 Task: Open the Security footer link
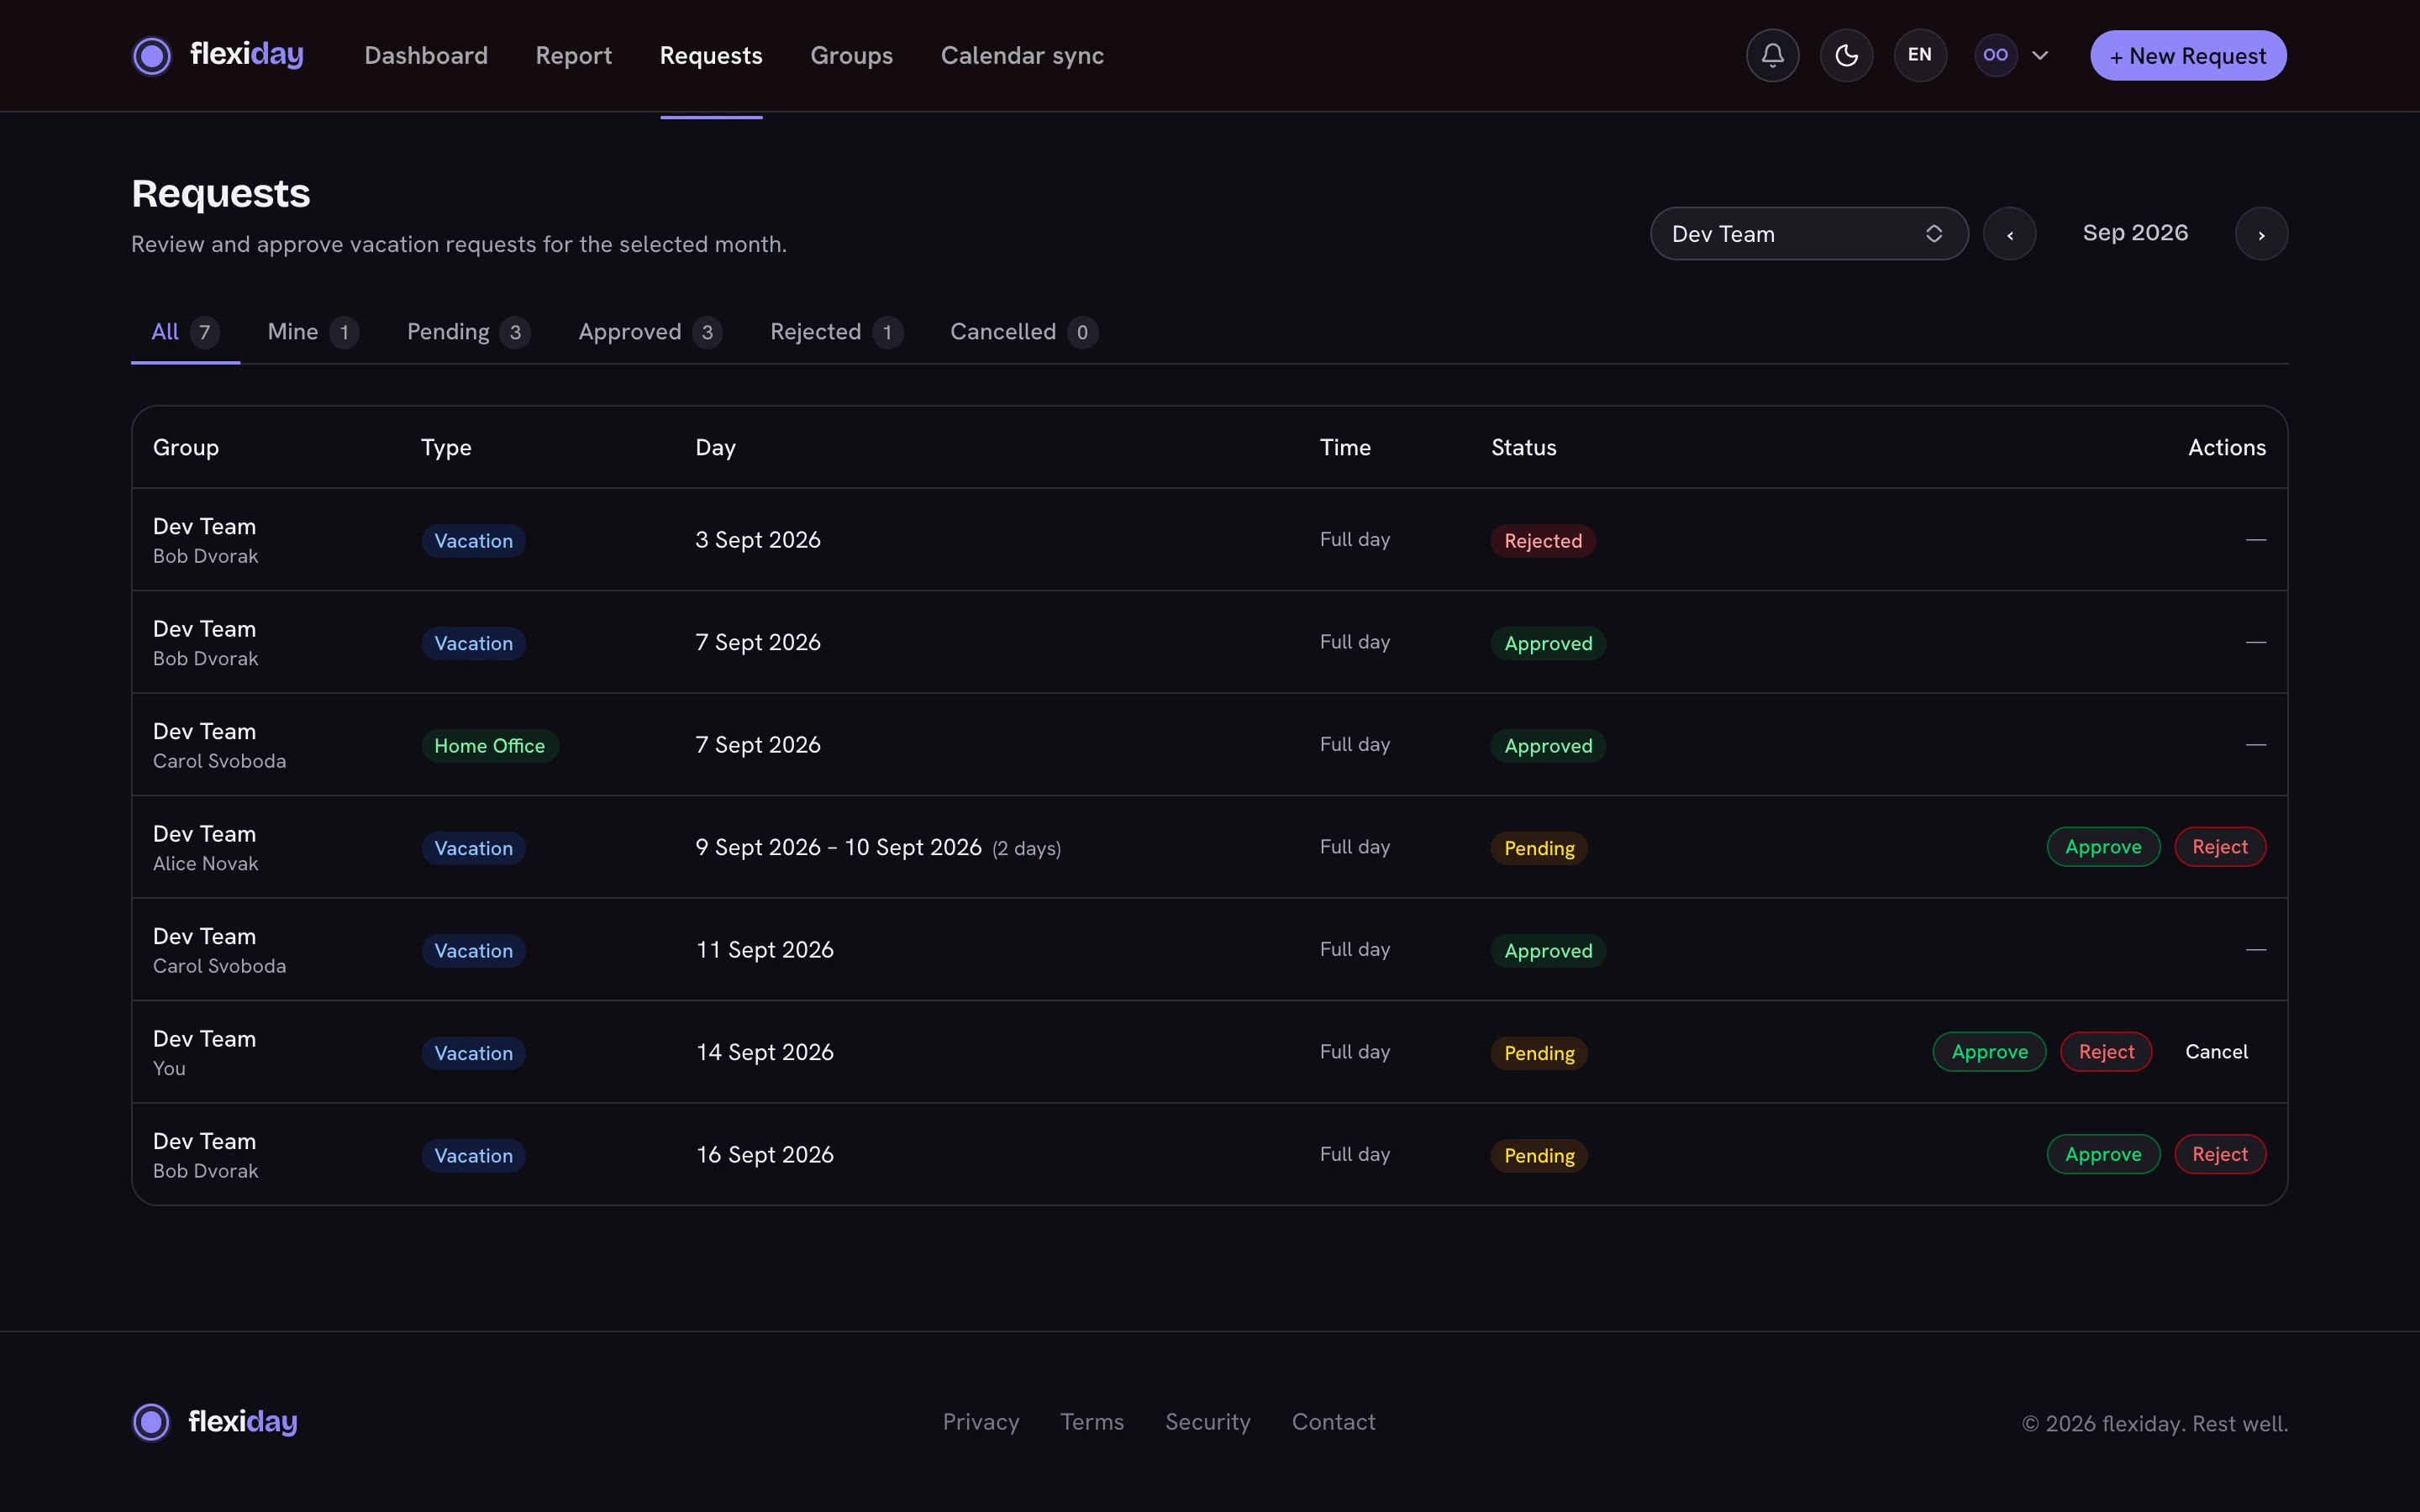[1208, 1422]
